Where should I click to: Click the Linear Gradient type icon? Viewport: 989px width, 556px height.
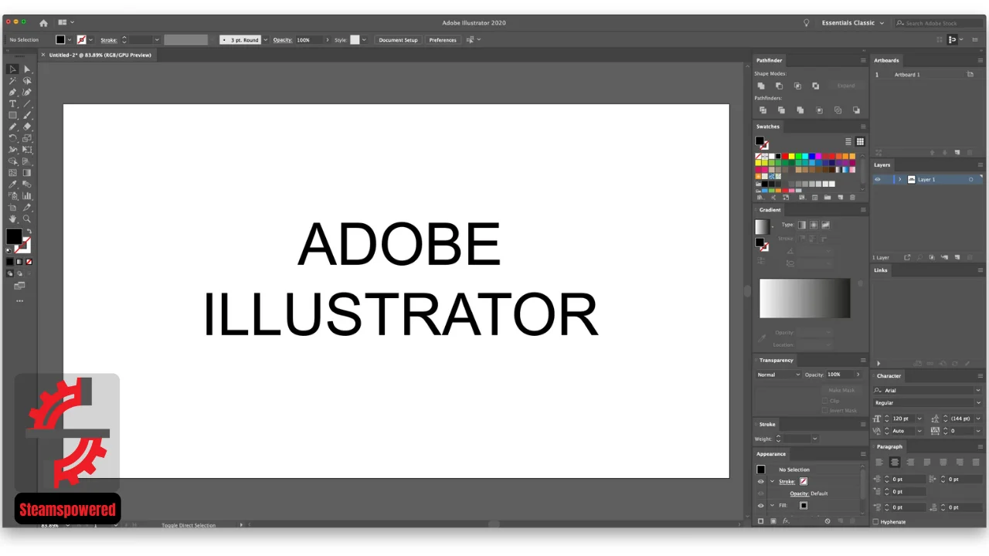point(802,225)
